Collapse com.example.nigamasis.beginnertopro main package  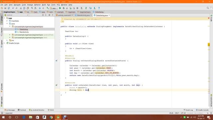10,26
